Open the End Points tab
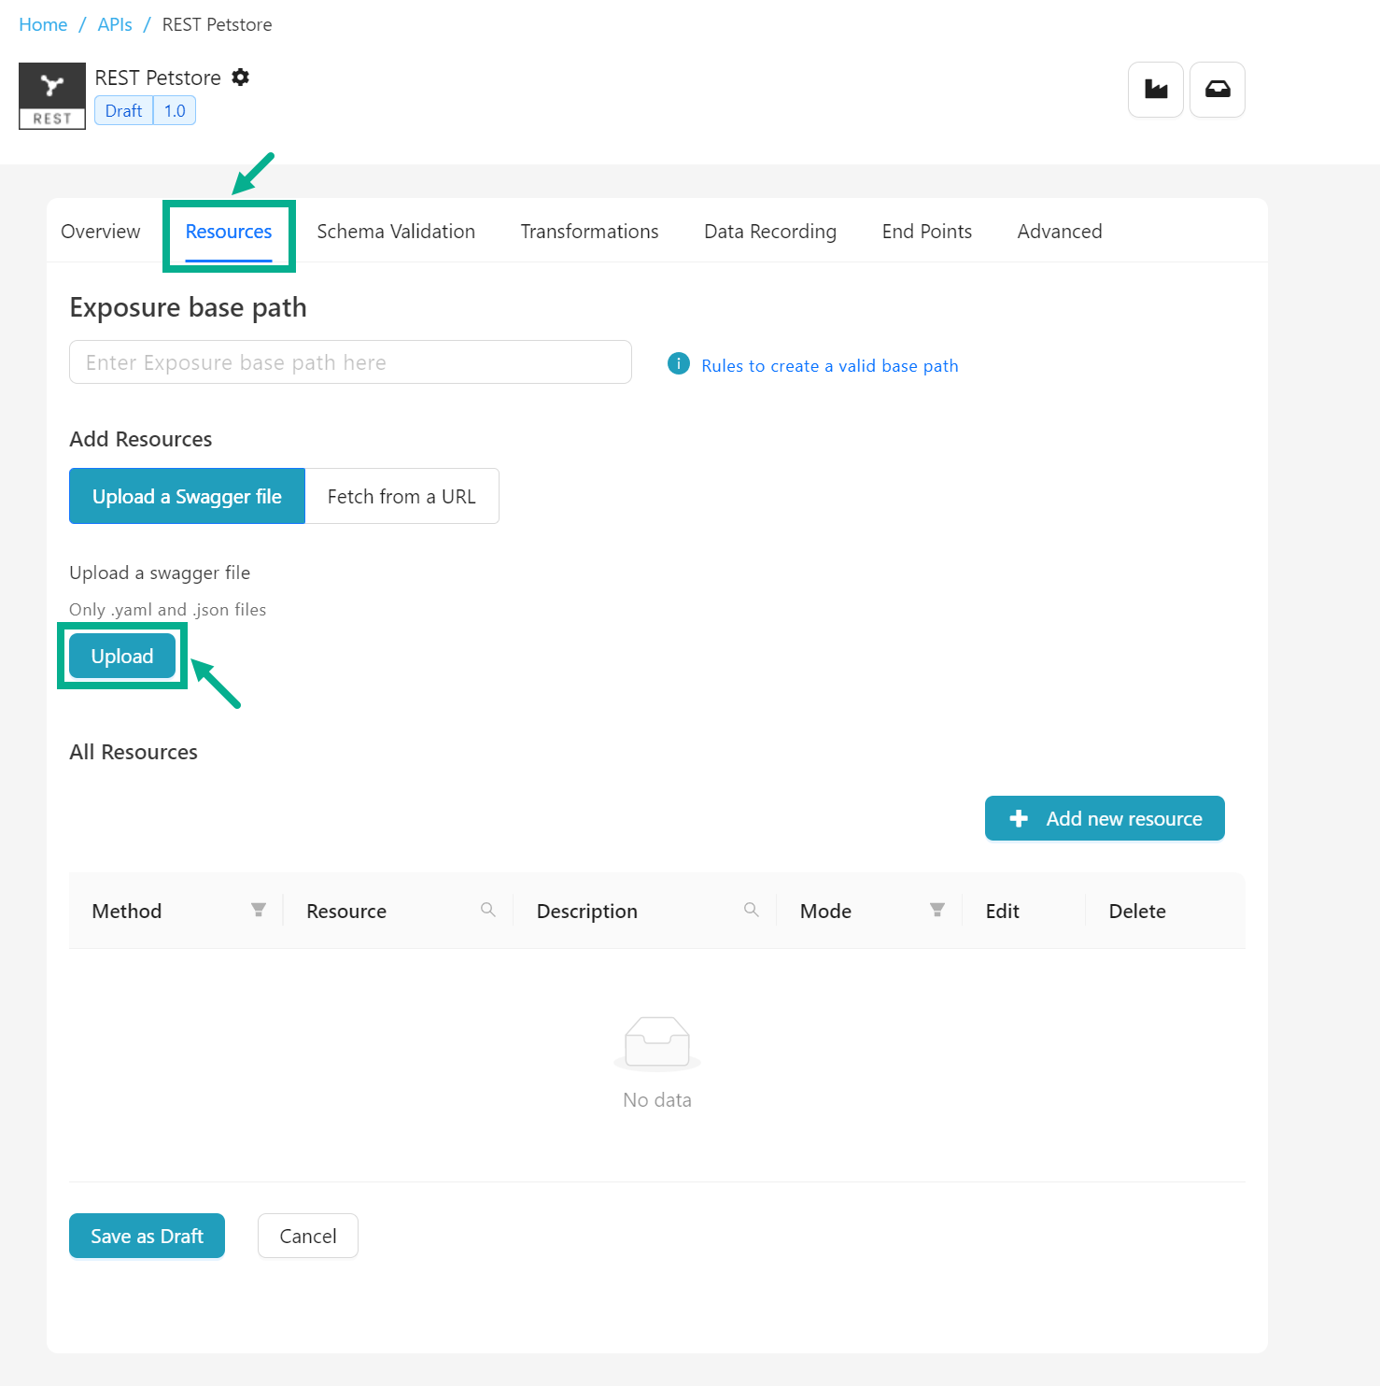 point(926,232)
